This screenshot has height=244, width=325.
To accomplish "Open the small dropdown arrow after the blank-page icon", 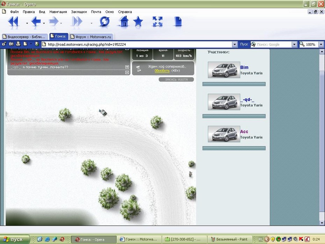I will pyautogui.click(x=31, y=44).
